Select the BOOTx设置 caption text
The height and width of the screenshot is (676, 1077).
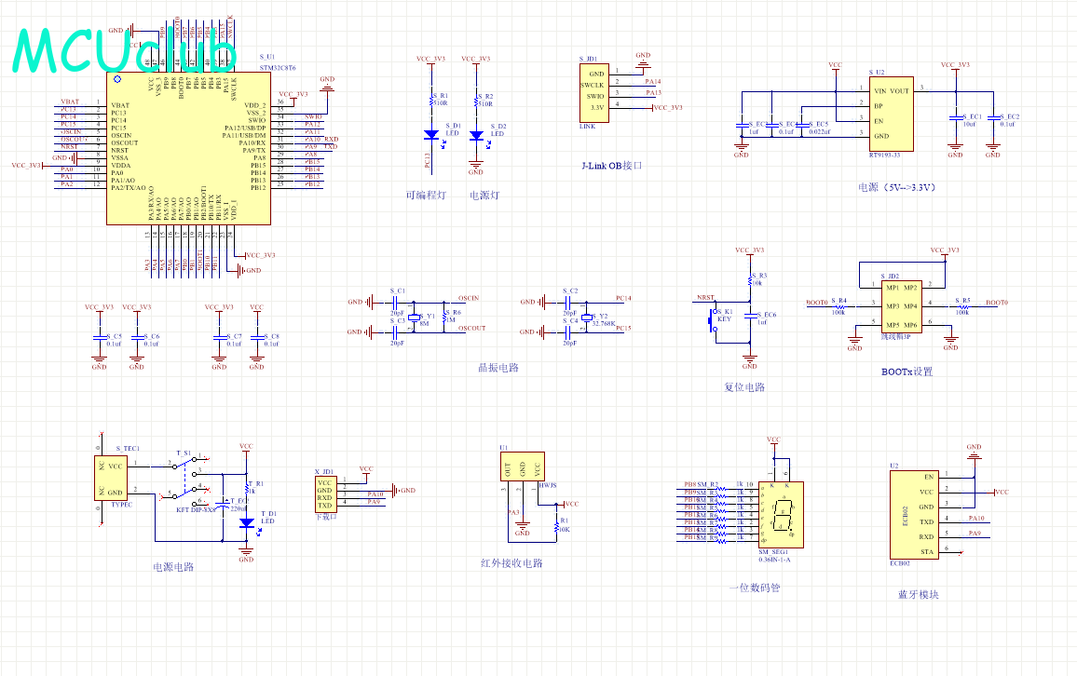click(x=907, y=372)
